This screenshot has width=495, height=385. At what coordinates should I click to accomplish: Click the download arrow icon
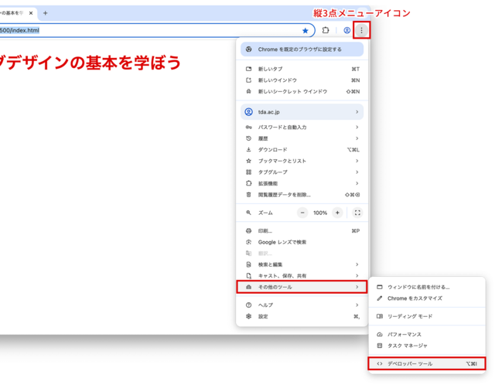click(x=249, y=149)
